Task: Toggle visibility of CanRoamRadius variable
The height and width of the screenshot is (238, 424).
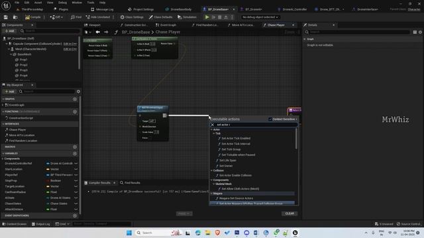Action: click(76, 192)
